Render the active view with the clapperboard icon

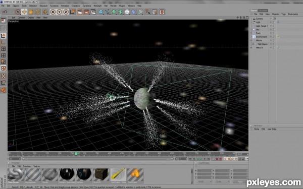click(80, 12)
